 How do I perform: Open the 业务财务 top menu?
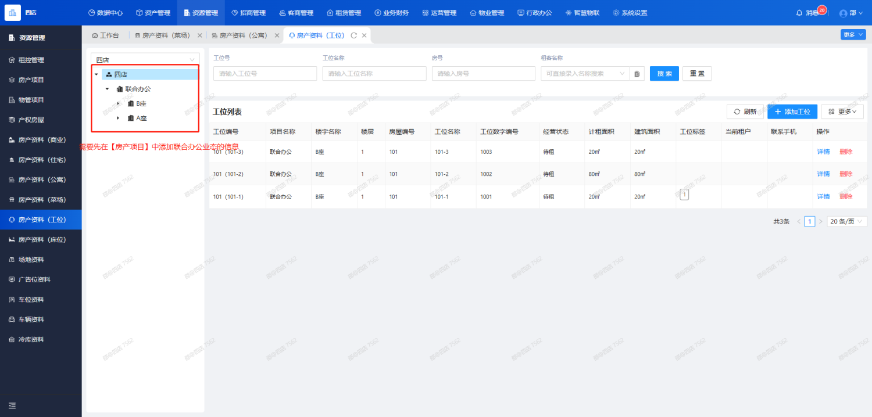click(x=391, y=13)
